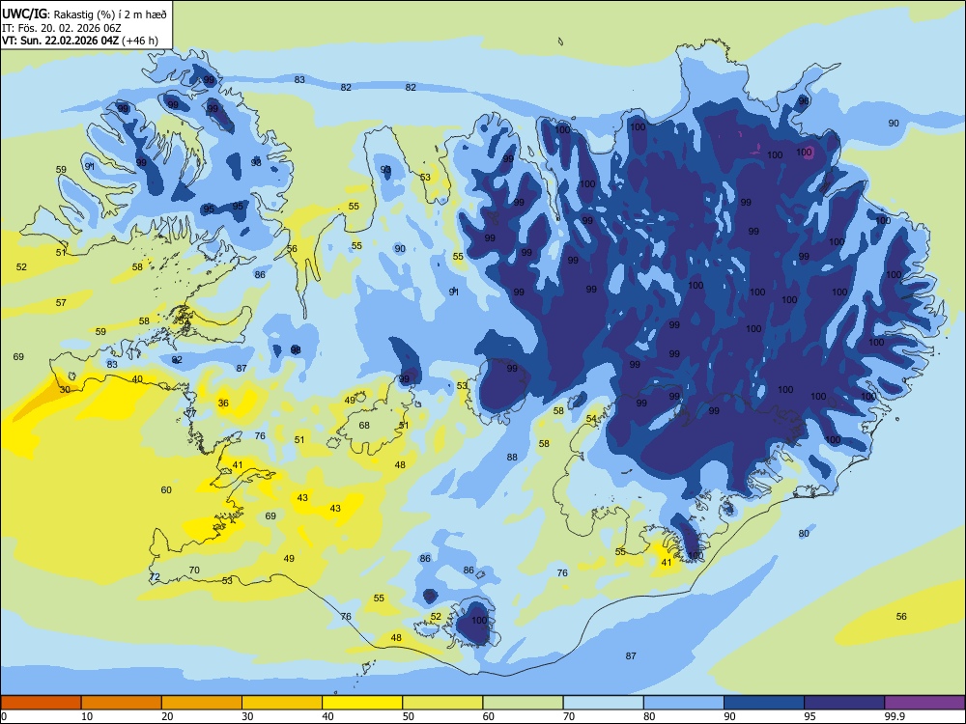Click the legend scale label '90'
Viewport: 966px width, 724px height.
730,716
